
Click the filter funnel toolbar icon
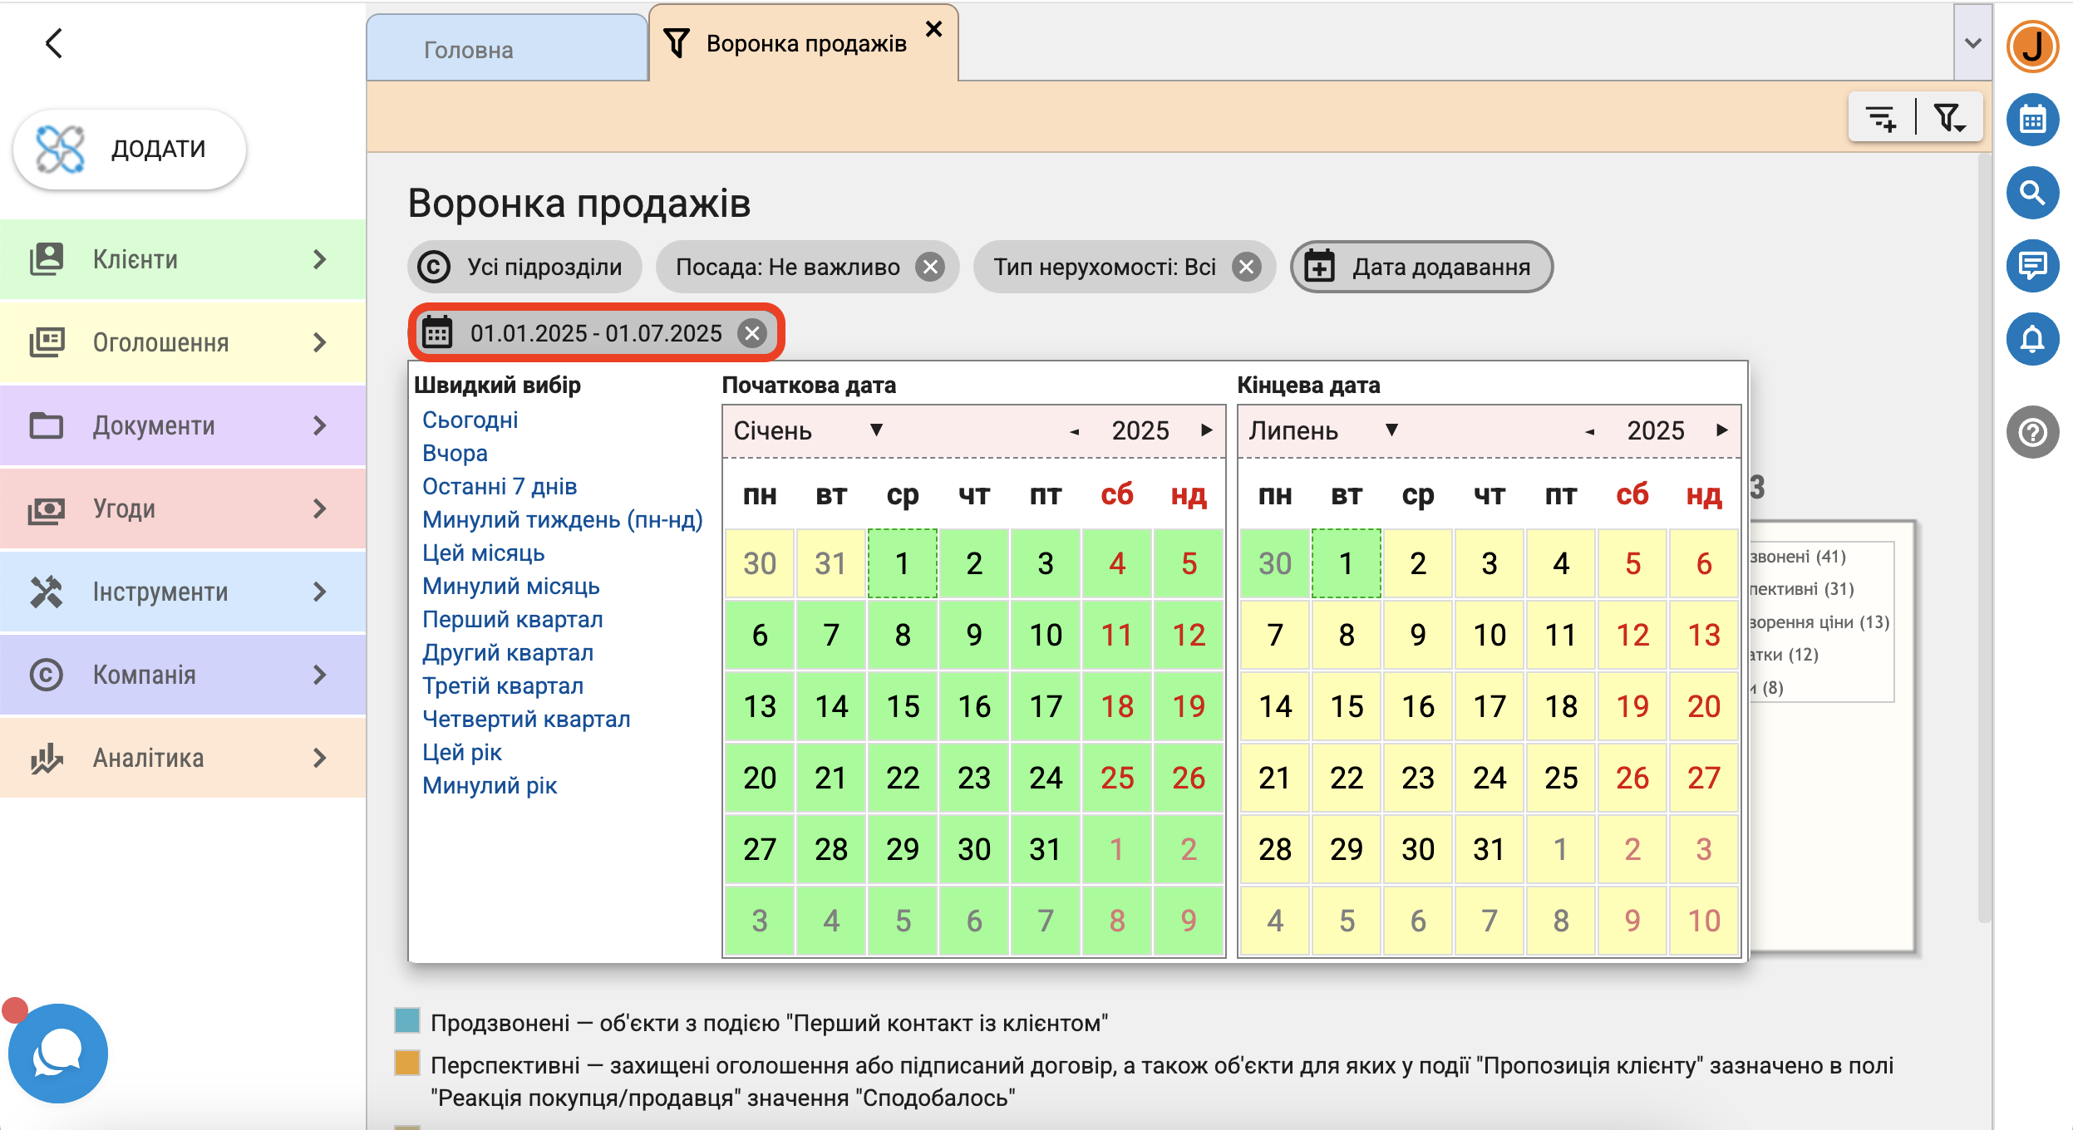(x=1948, y=118)
